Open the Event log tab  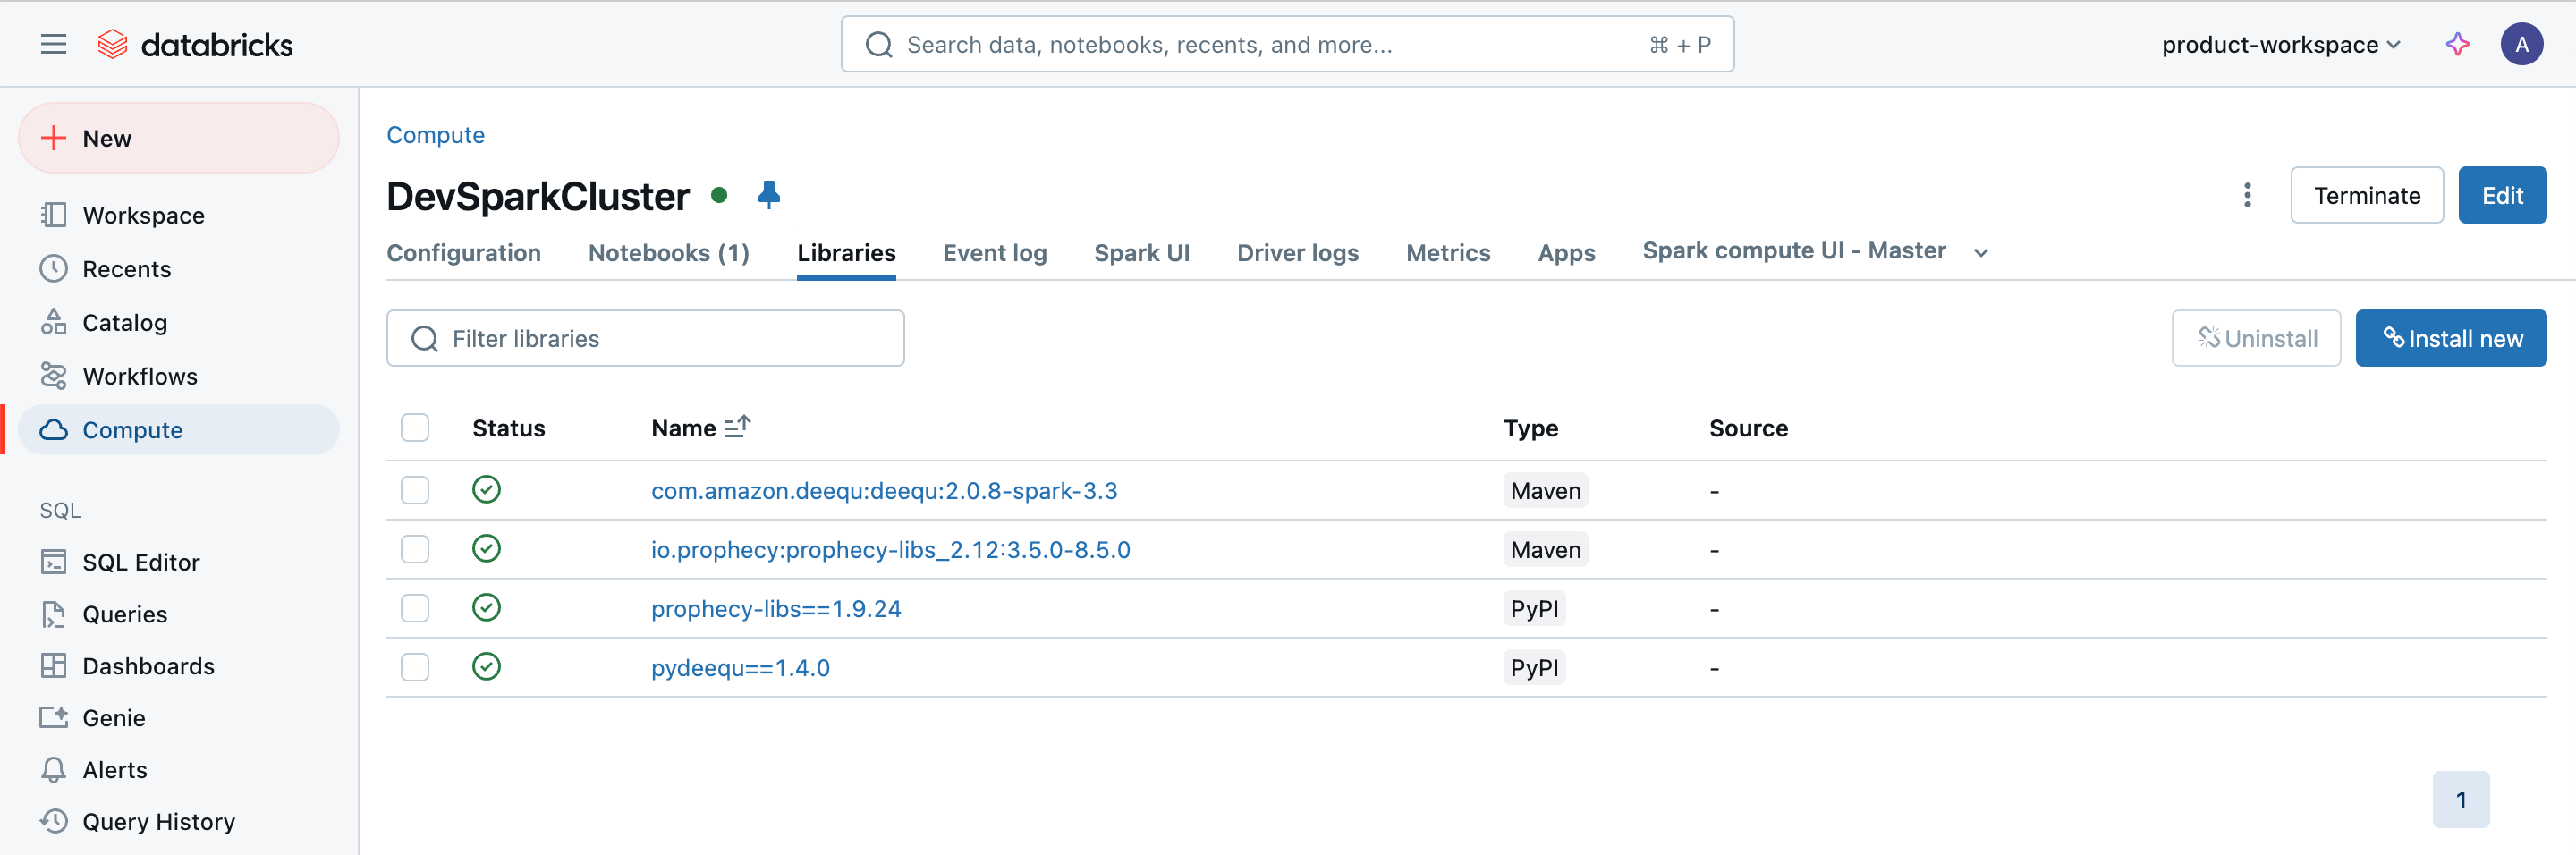click(x=995, y=253)
